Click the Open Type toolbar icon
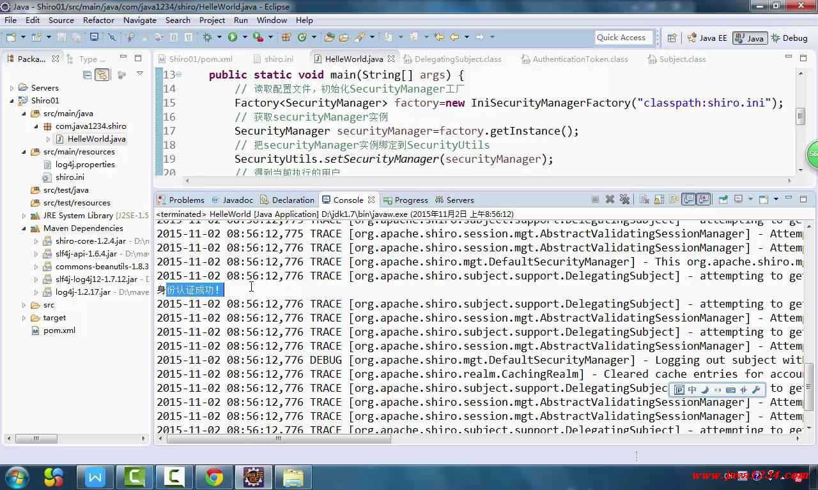 coord(330,37)
